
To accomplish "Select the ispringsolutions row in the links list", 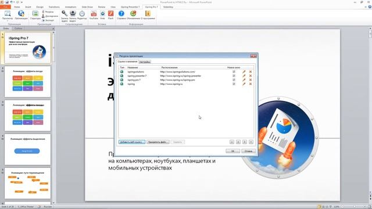I will pyautogui.click(x=186, y=71).
